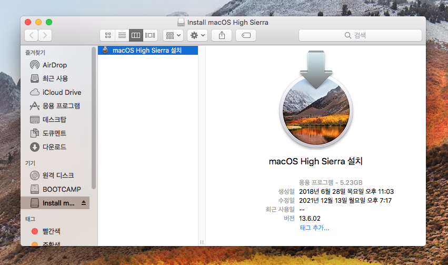Select column view button

point(136,35)
